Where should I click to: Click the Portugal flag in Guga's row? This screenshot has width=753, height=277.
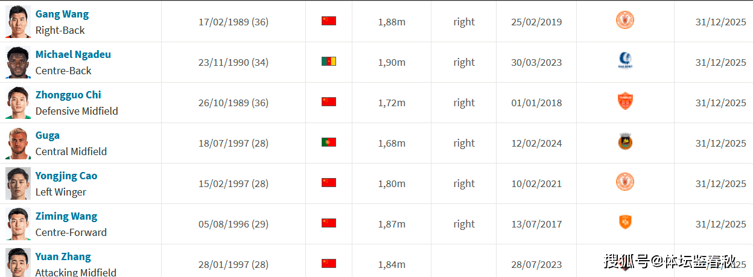[x=328, y=142]
